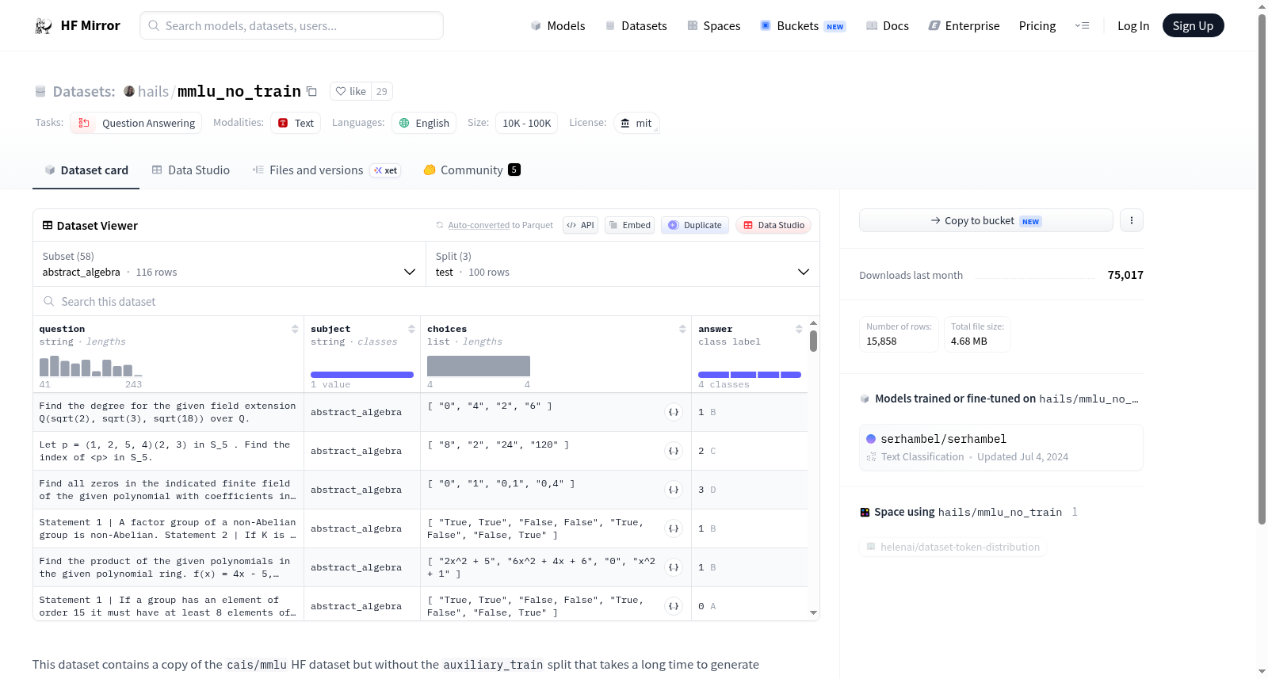Sort by the subject column
The image size is (1268, 679).
point(411,329)
